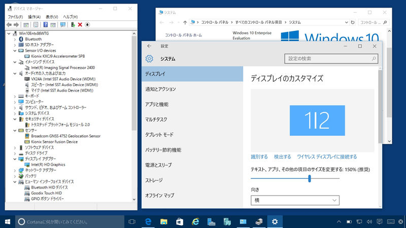Click the back arrow in Settings window
Viewport: 406px width, 228px height.
[x=149, y=46]
